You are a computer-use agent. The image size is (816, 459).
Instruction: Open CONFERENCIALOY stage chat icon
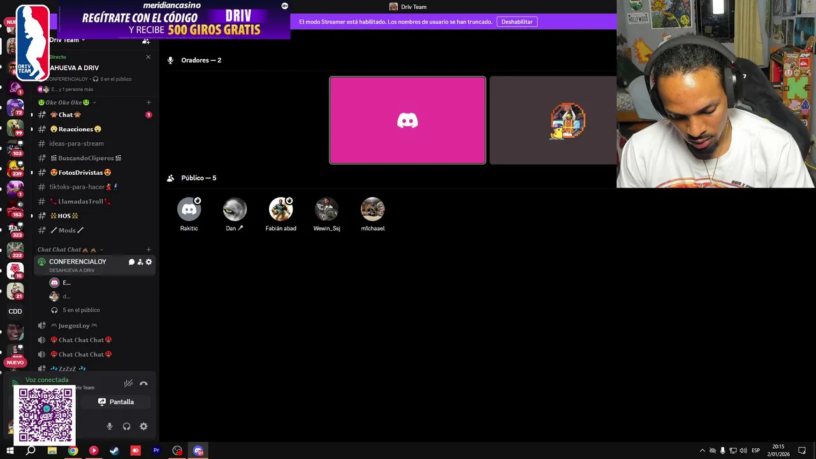131,262
